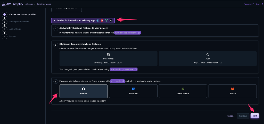Image resolution: width=264 pixels, height=124 pixels.
Task: Click the Support external-link icon
Action: pos(253,4)
